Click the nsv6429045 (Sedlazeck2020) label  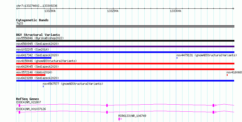click(x=38, y=67)
